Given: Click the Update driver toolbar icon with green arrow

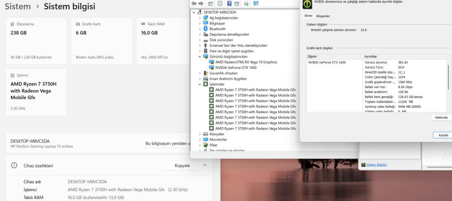Looking at the screenshot, I should 246,3.
